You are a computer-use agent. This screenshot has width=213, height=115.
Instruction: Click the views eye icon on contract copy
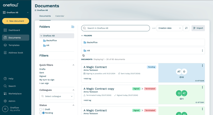(181, 99)
